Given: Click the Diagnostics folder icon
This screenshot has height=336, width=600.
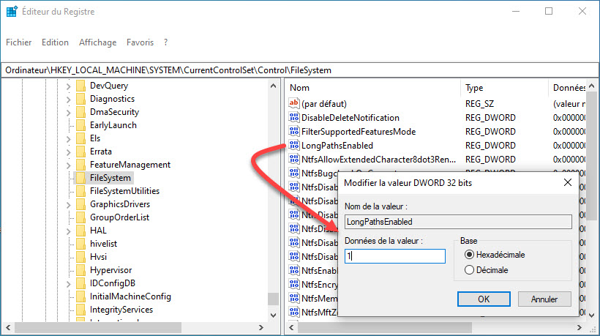Looking at the screenshot, I should (x=80, y=99).
